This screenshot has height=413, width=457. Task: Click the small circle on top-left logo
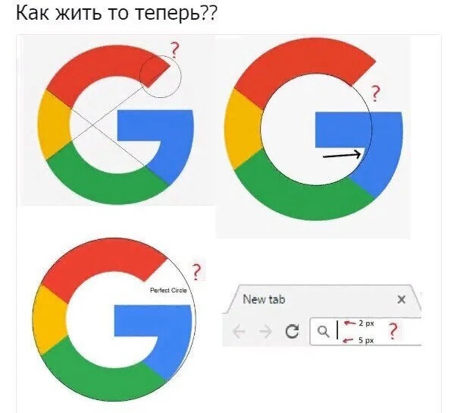[x=161, y=76]
